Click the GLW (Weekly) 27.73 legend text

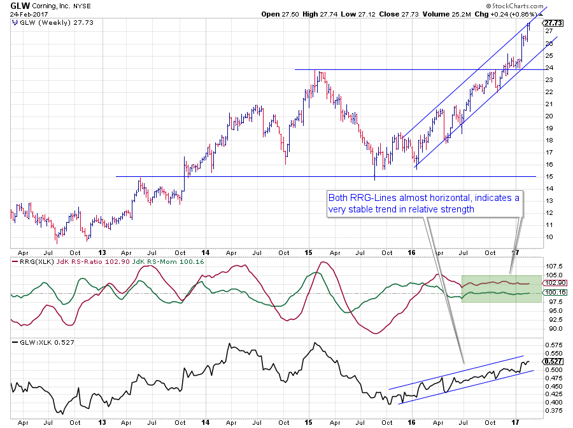(57, 23)
